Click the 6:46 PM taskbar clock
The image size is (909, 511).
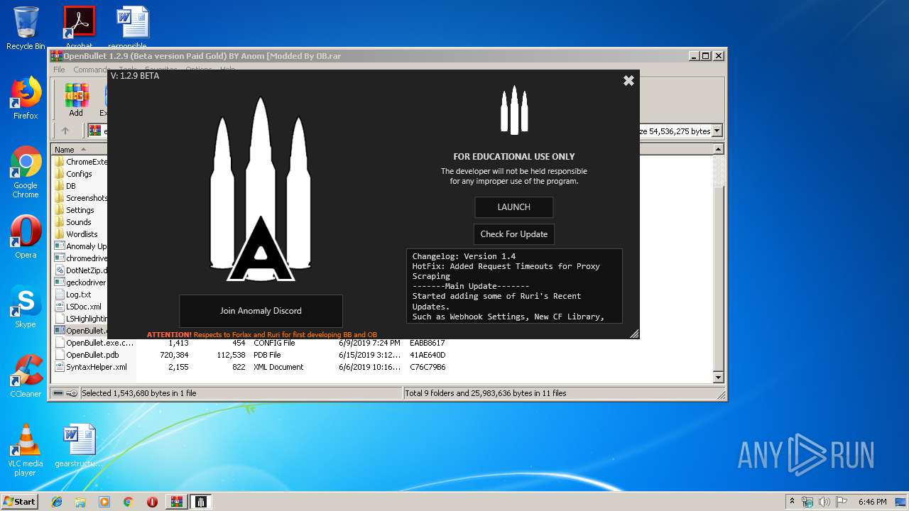click(872, 502)
